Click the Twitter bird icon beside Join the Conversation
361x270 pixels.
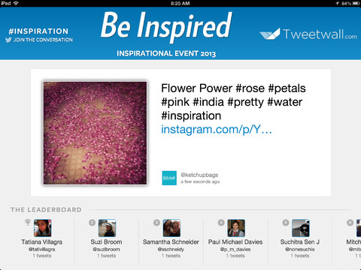pyautogui.click(x=8, y=40)
